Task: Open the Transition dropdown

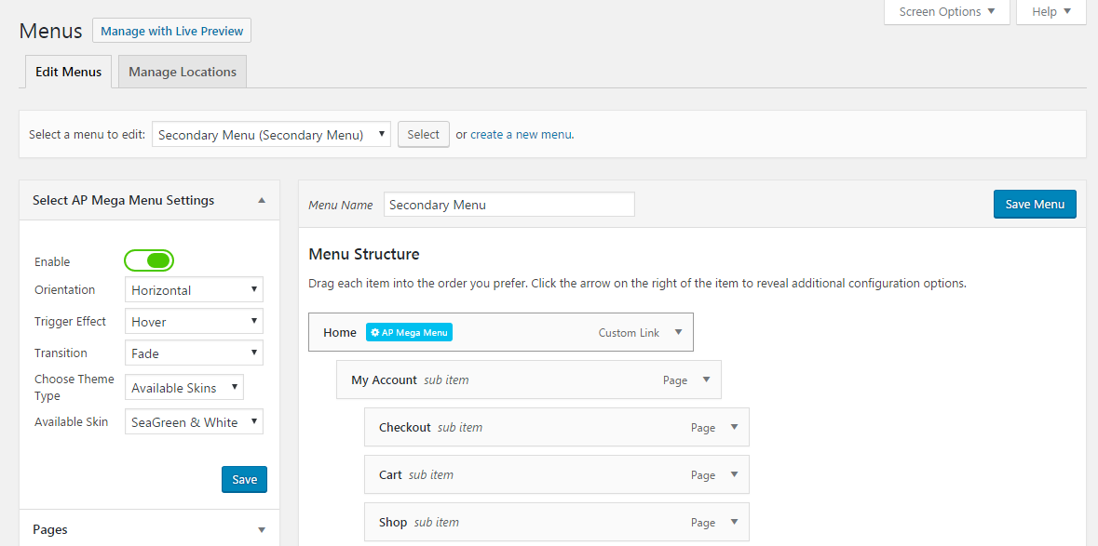Action: pos(194,353)
